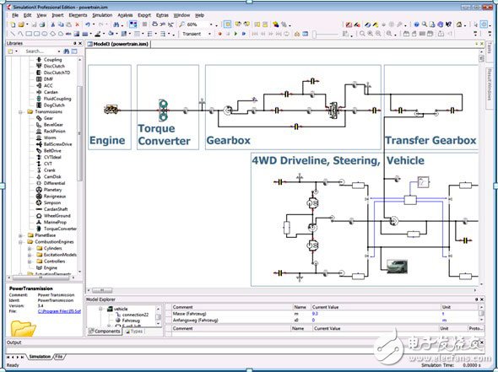Expand the Cylinders subfolder node
This screenshot has width=498, height=372.
point(30,248)
